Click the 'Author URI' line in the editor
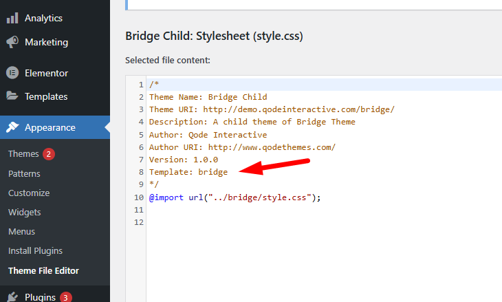The height and width of the screenshot is (302, 502). (x=242, y=147)
